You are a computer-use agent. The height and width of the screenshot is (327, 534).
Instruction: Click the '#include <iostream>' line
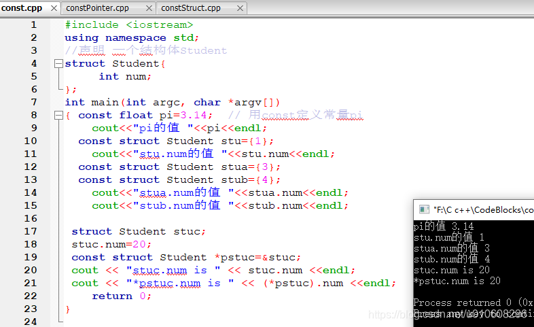tap(129, 25)
